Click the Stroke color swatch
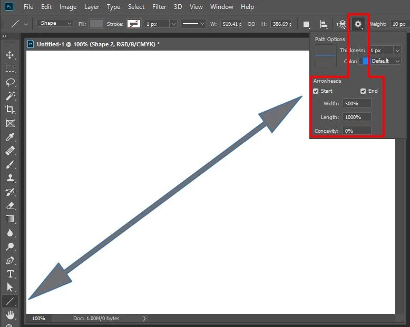 134,24
